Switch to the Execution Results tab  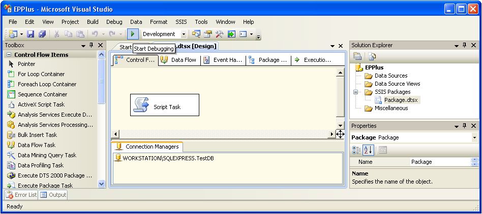click(314, 60)
